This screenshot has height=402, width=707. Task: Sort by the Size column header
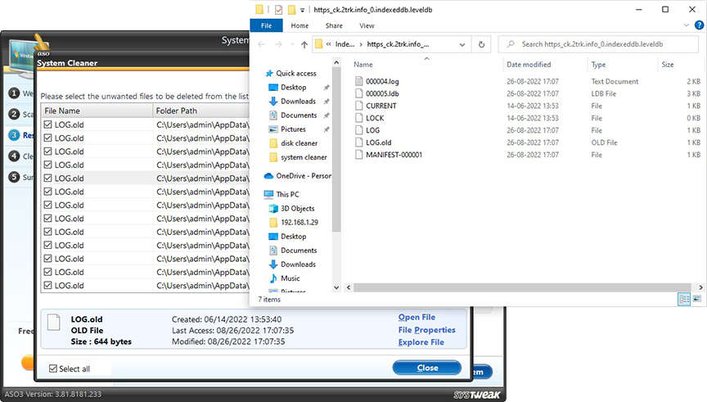681,65
